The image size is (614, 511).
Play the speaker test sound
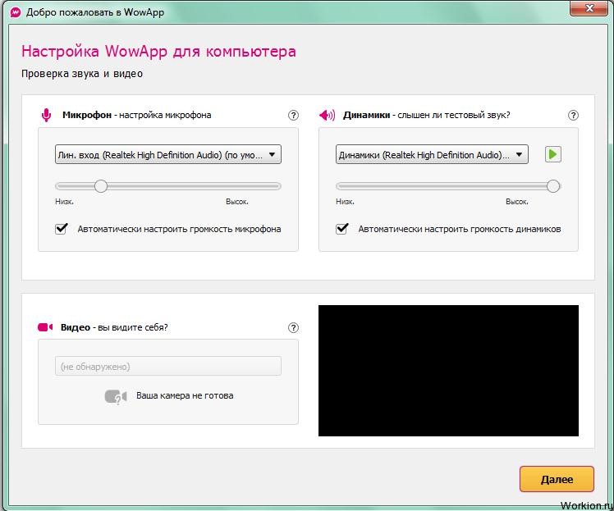[553, 154]
